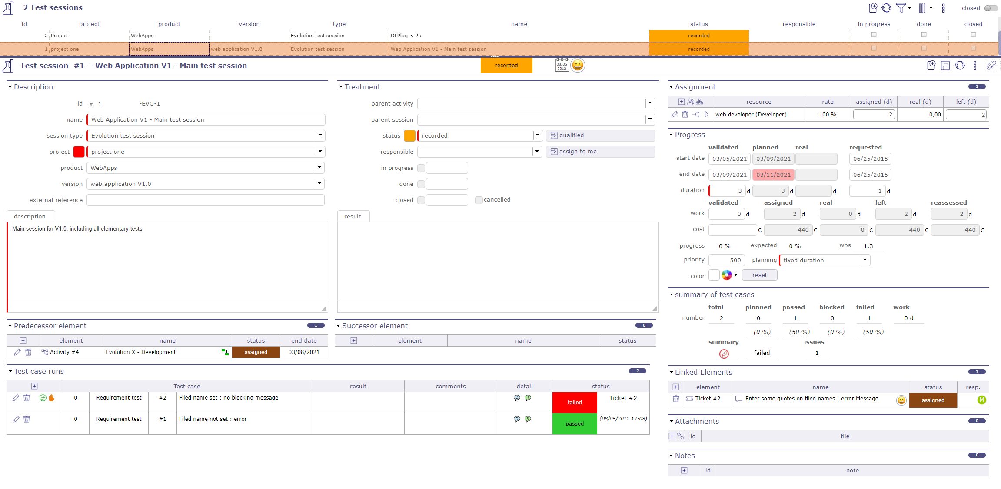The height and width of the screenshot is (489, 1001).
Task: Delete the Activity #4 predecessor with trash icon
Action: click(x=28, y=352)
